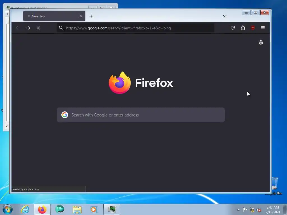Open the Extensions puzzle-piece menu

coord(243,28)
